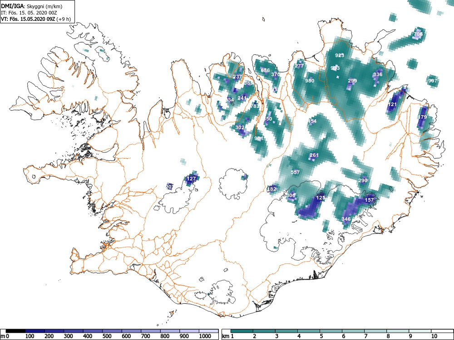The width and height of the screenshot is (454, 340).
Task: Click the 182 visibility value on the map
Action: pos(272,189)
